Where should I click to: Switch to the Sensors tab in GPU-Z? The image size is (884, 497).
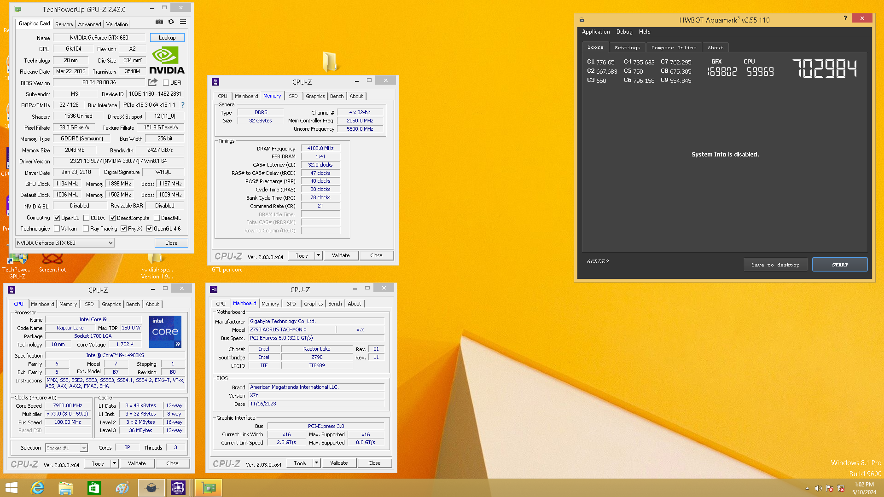pos(64,24)
